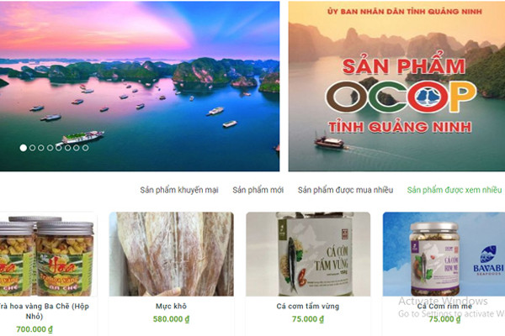Click the Trà hoa vàng Ba Chẽ title link
The height and width of the screenshot is (336, 505).
pos(43,311)
